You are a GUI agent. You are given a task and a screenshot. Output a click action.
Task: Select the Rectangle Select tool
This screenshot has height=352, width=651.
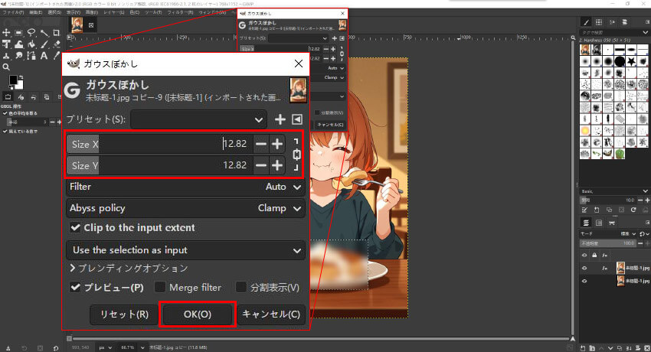click(18, 33)
